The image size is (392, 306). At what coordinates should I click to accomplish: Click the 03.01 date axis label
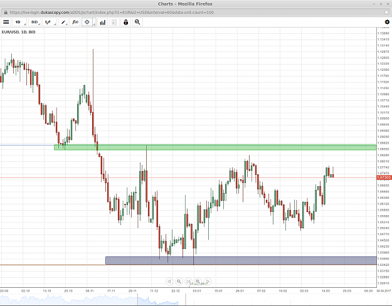(x=197, y=291)
